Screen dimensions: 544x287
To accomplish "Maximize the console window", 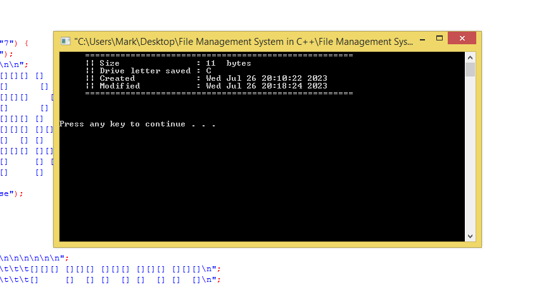I will [x=440, y=39].
